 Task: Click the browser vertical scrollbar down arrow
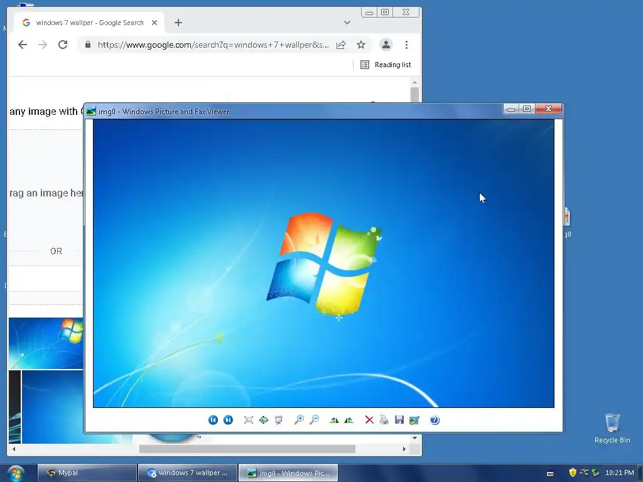[x=414, y=438]
